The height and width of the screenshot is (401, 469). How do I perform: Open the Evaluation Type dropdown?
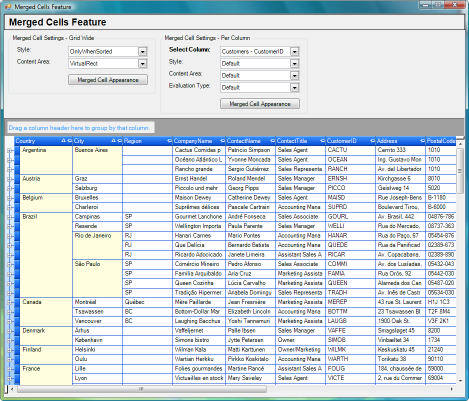(x=294, y=87)
